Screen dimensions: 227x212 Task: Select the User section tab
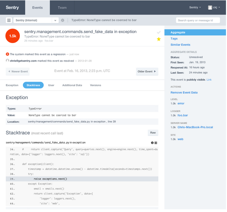point(51,85)
